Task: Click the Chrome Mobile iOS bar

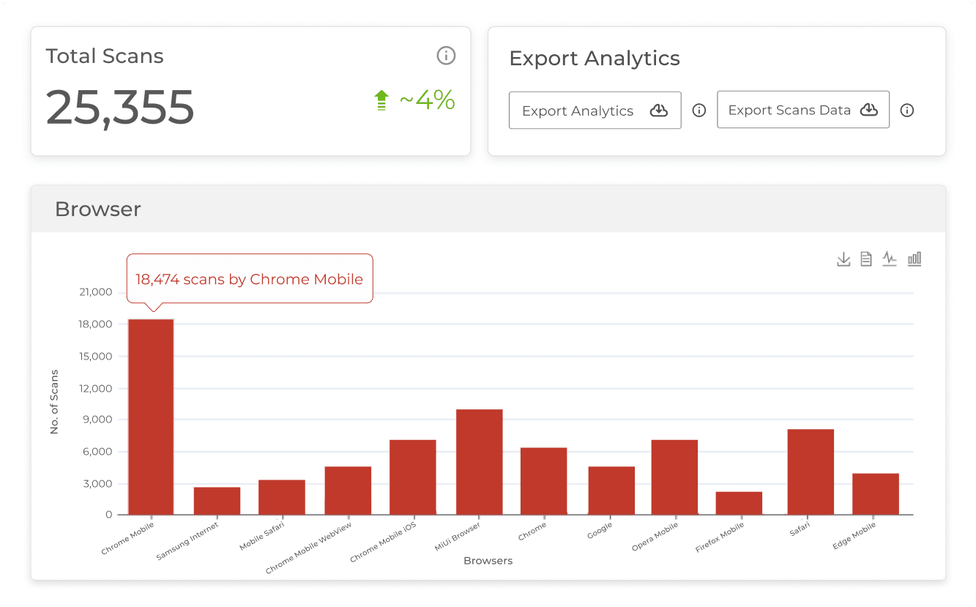Action: (x=412, y=477)
